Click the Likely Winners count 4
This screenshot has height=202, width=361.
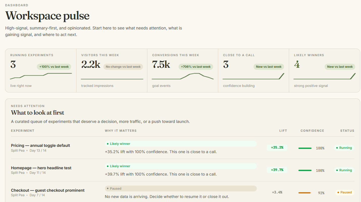[x=297, y=64]
